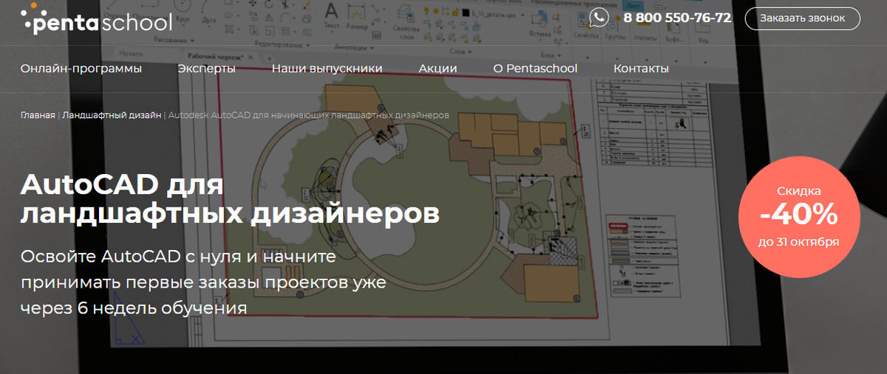Open the О Pentaschool menu item
The height and width of the screenshot is (374, 887).
point(535,69)
